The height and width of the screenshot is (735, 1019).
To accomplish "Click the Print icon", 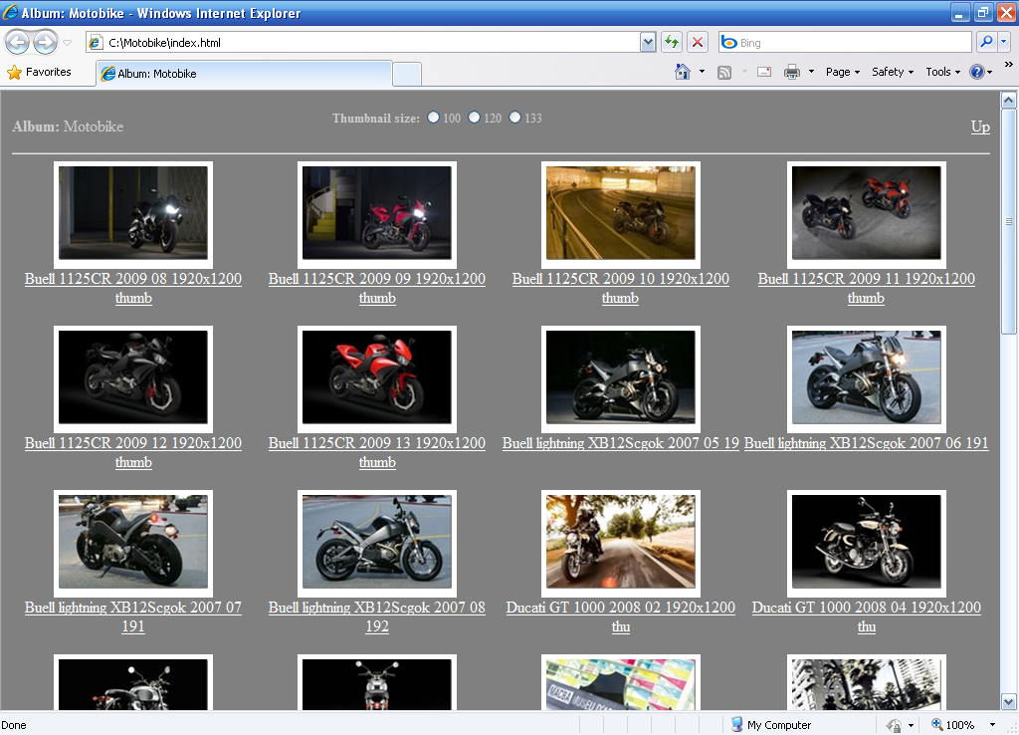I will tap(791, 72).
